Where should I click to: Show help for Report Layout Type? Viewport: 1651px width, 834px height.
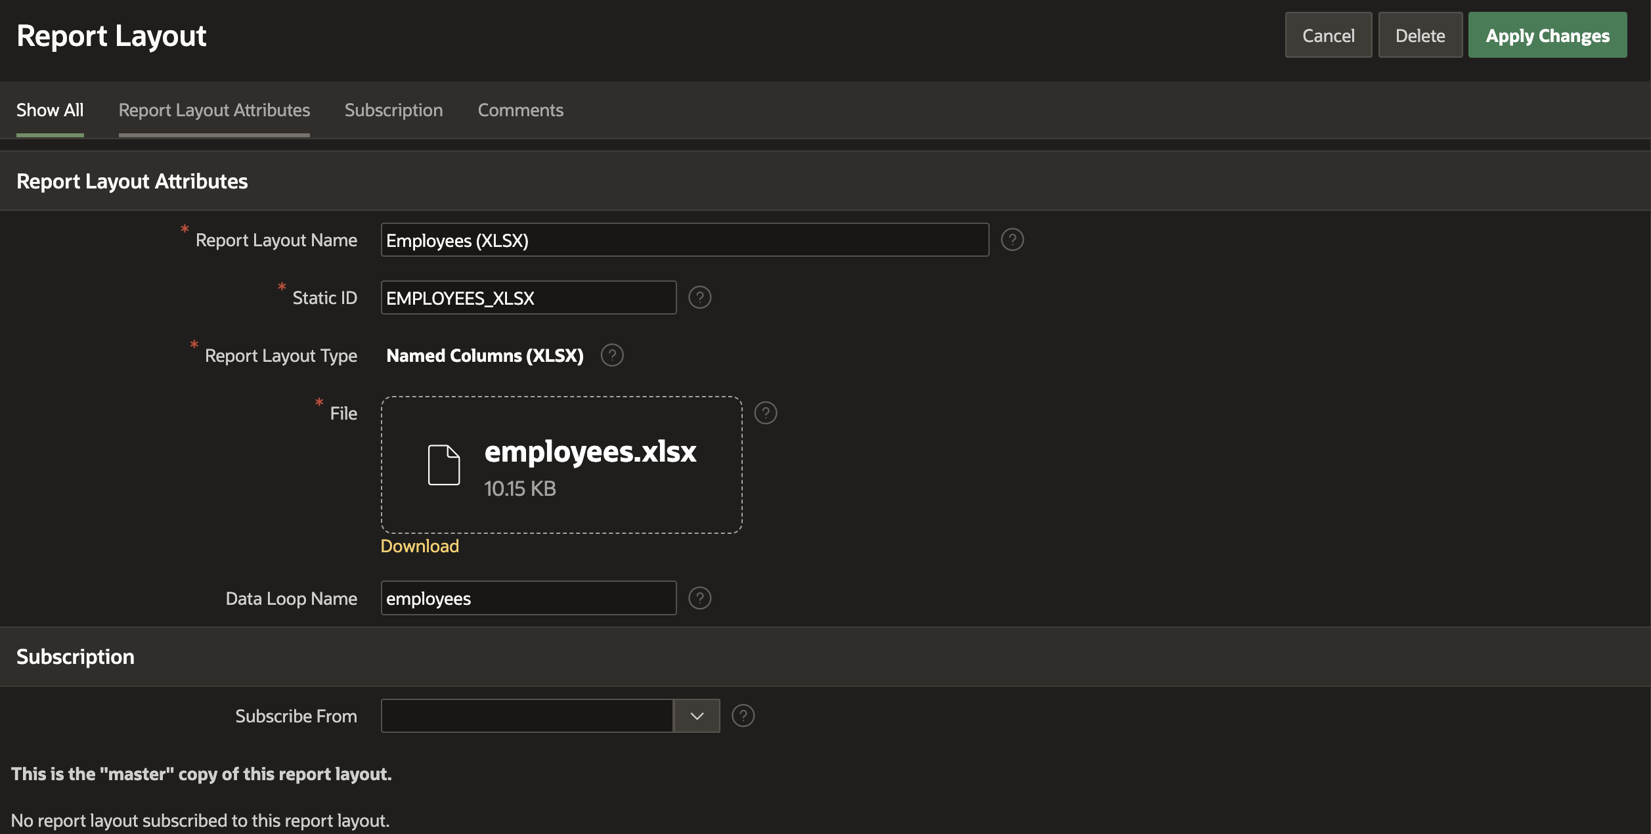pyautogui.click(x=611, y=355)
